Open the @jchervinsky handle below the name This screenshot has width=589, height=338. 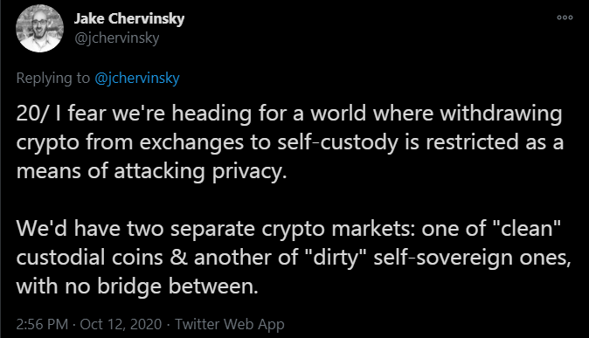coord(117,38)
